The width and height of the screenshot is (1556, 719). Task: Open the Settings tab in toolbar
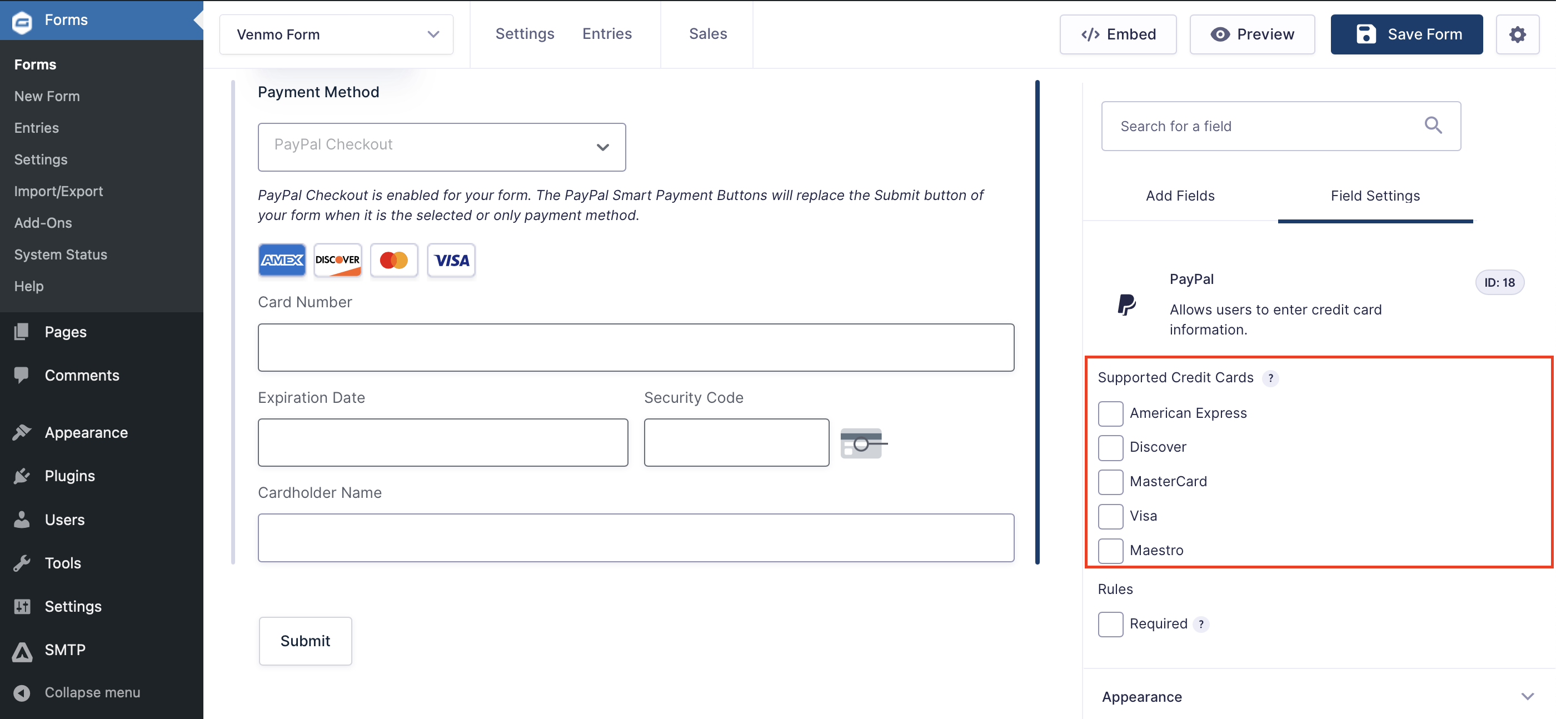tap(524, 34)
